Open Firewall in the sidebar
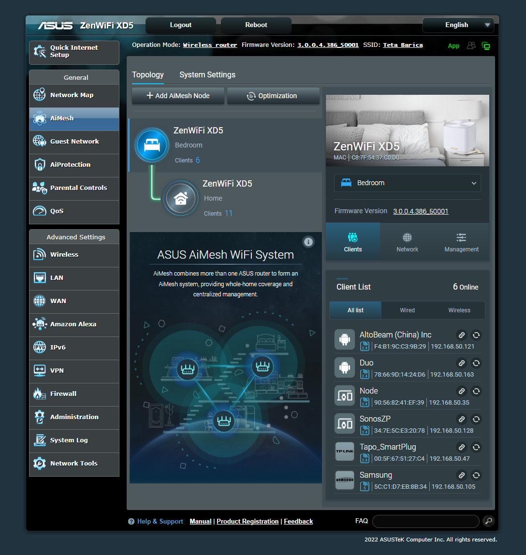 (74, 394)
